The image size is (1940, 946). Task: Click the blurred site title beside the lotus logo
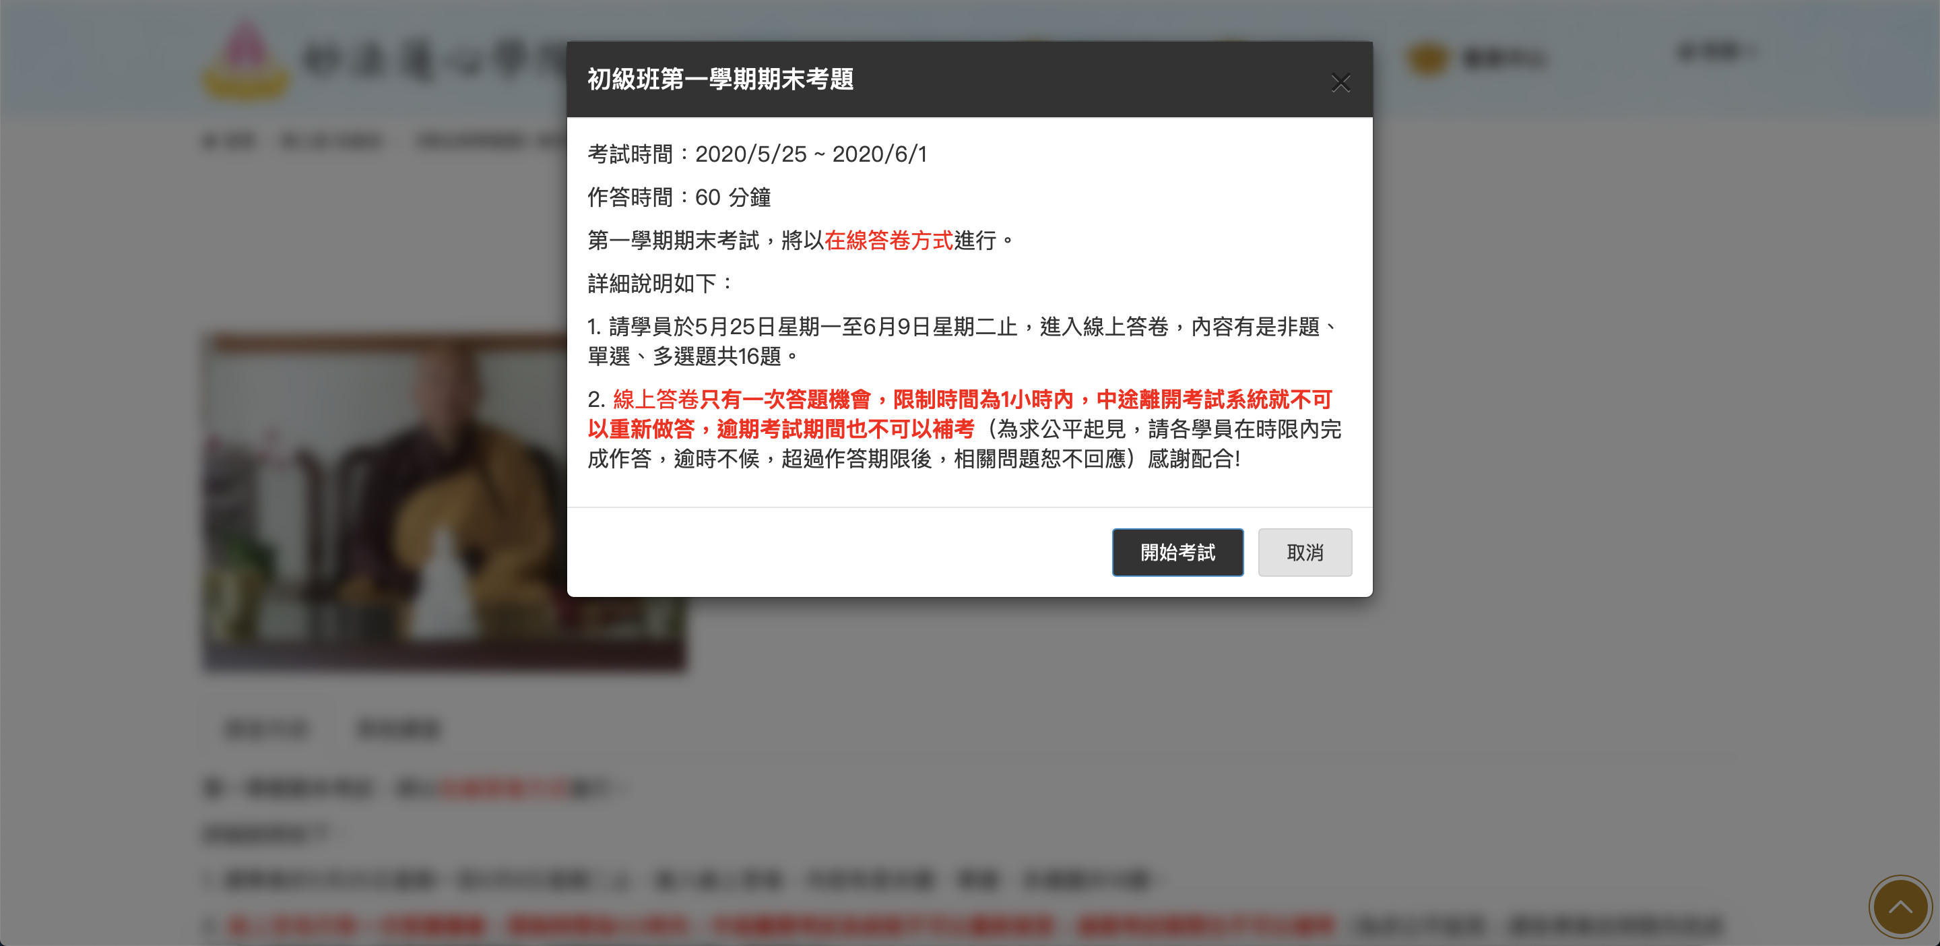434,60
